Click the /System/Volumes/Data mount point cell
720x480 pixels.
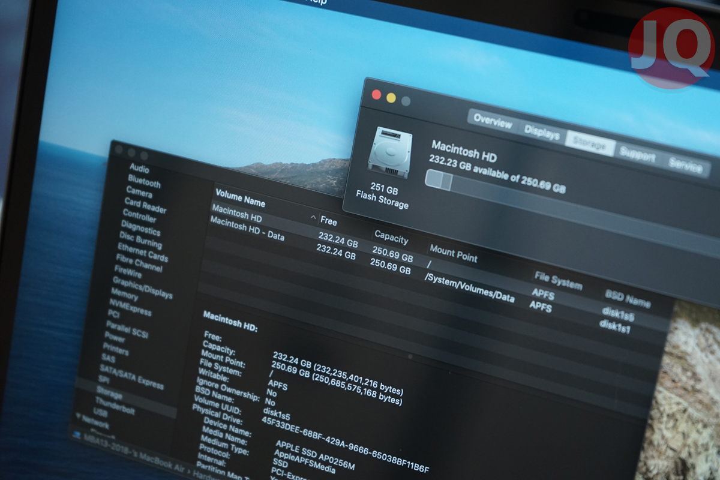pyautogui.click(x=469, y=287)
